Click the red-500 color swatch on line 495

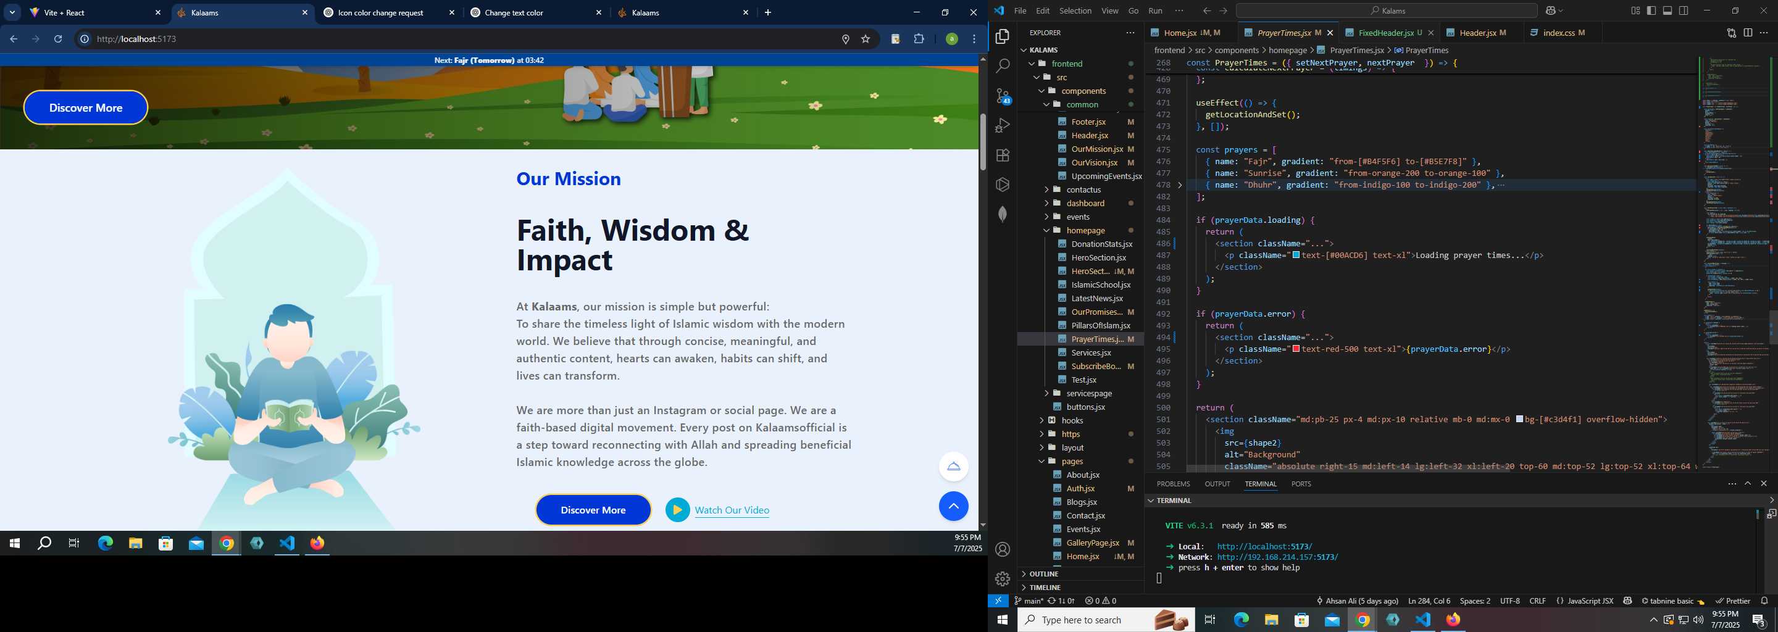(1296, 349)
